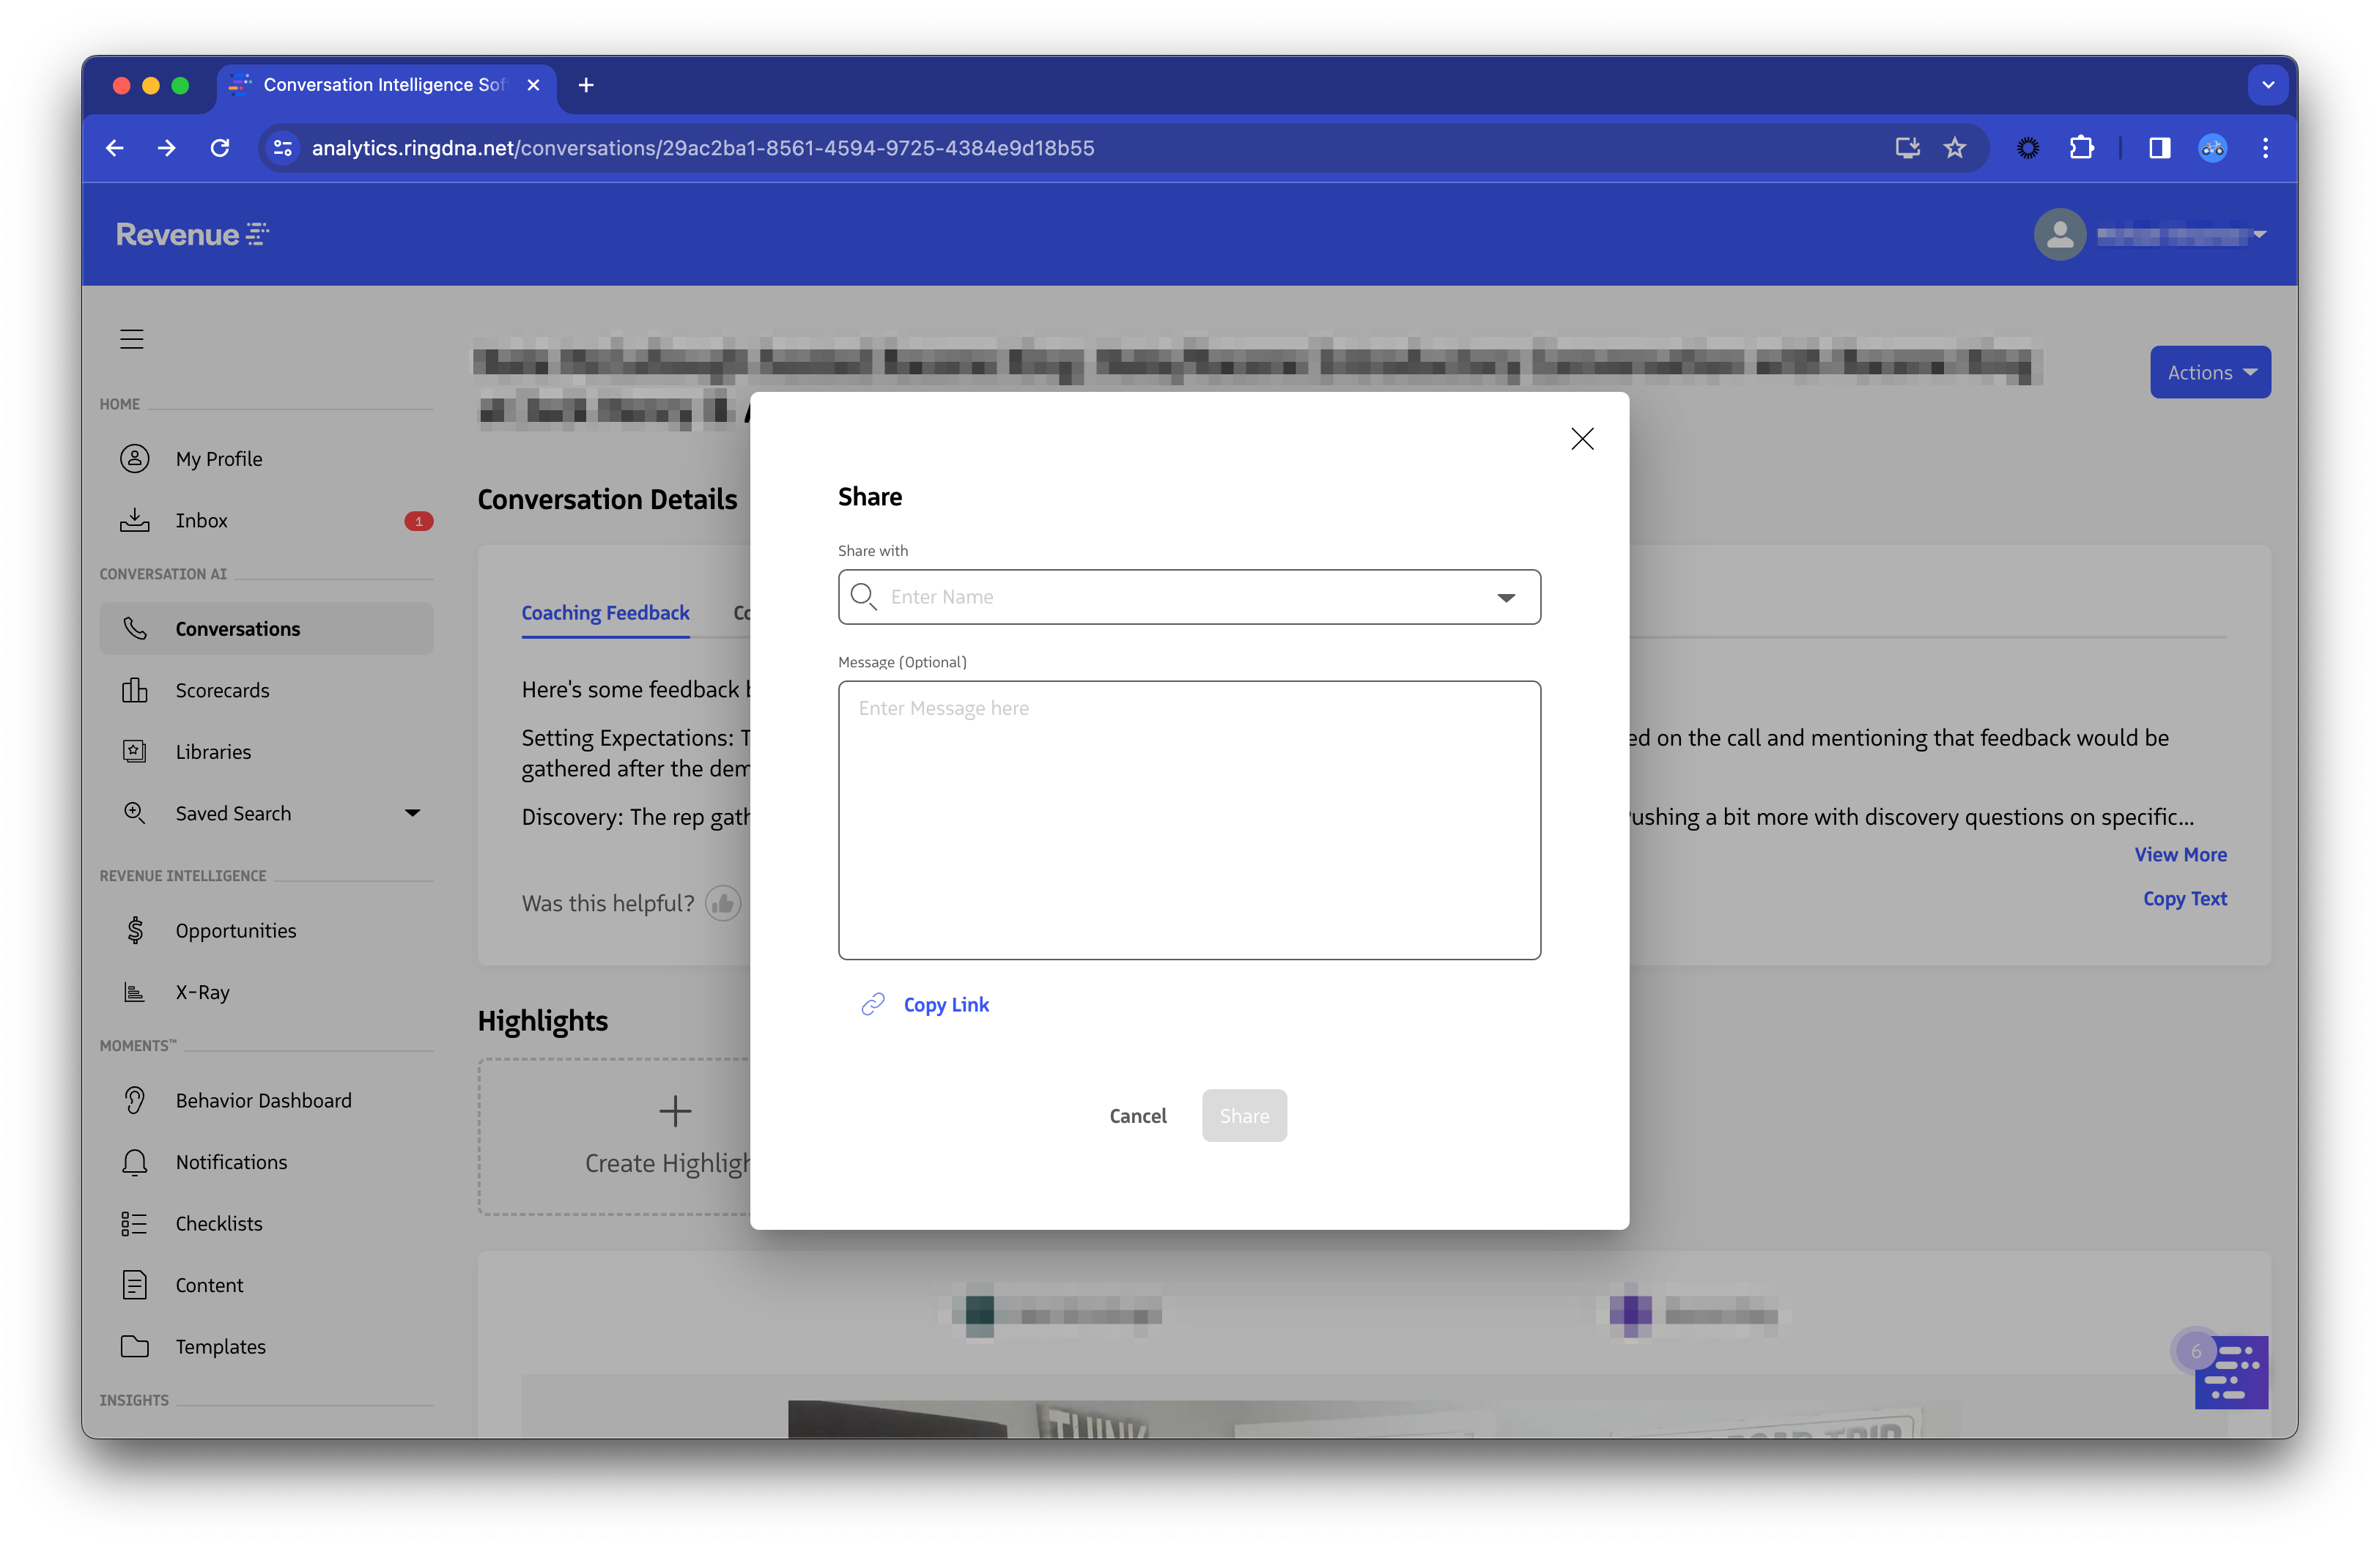Open the Checklists section
Screen dimensions: 2380x1547
coord(219,1223)
